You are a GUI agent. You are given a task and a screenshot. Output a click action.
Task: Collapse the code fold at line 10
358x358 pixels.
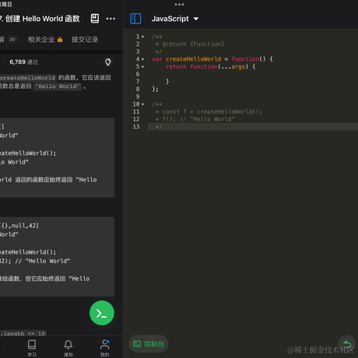click(142, 104)
